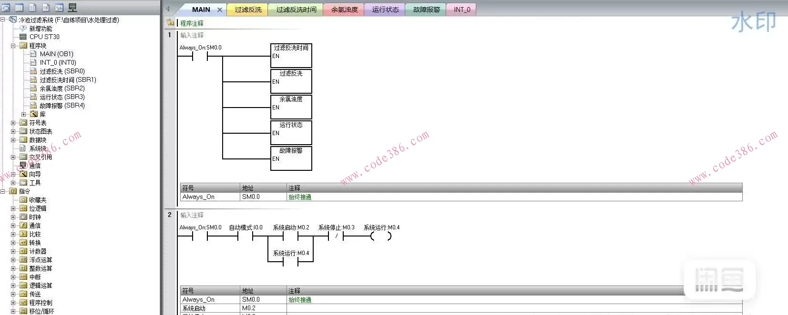Collapse the 程序块 folder
The width and height of the screenshot is (788, 315).
tap(13, 46)
